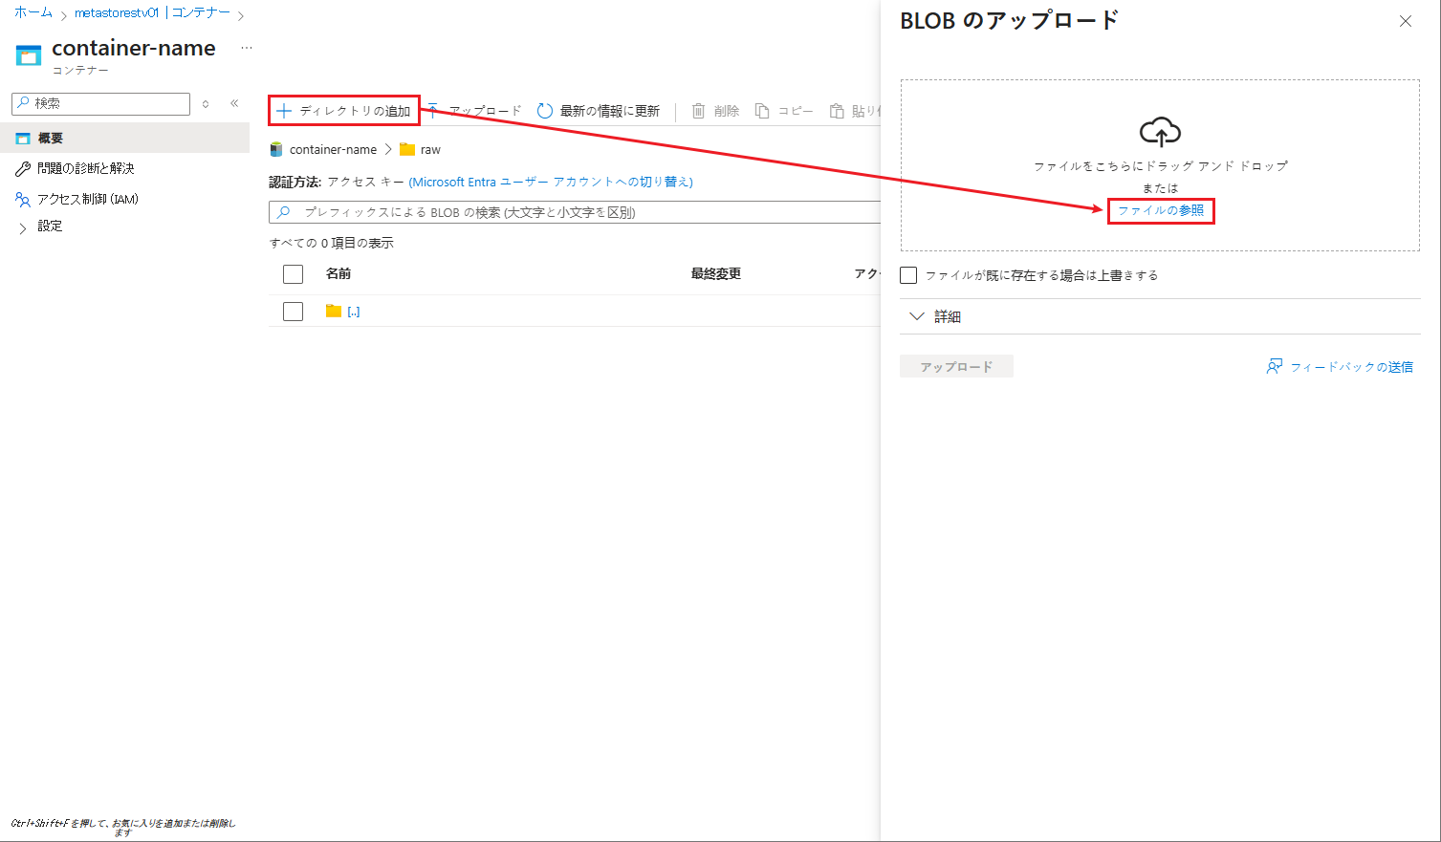Click the cloud upload icon
Viewport: 1441px width, 842px height.
coord(1160,132)
